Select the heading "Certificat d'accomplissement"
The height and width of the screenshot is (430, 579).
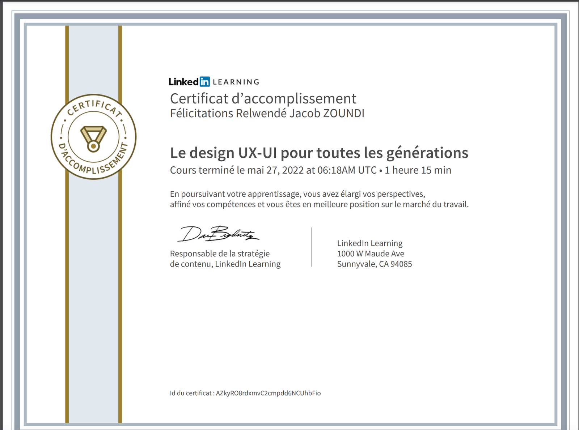click(x=263, y=98)
